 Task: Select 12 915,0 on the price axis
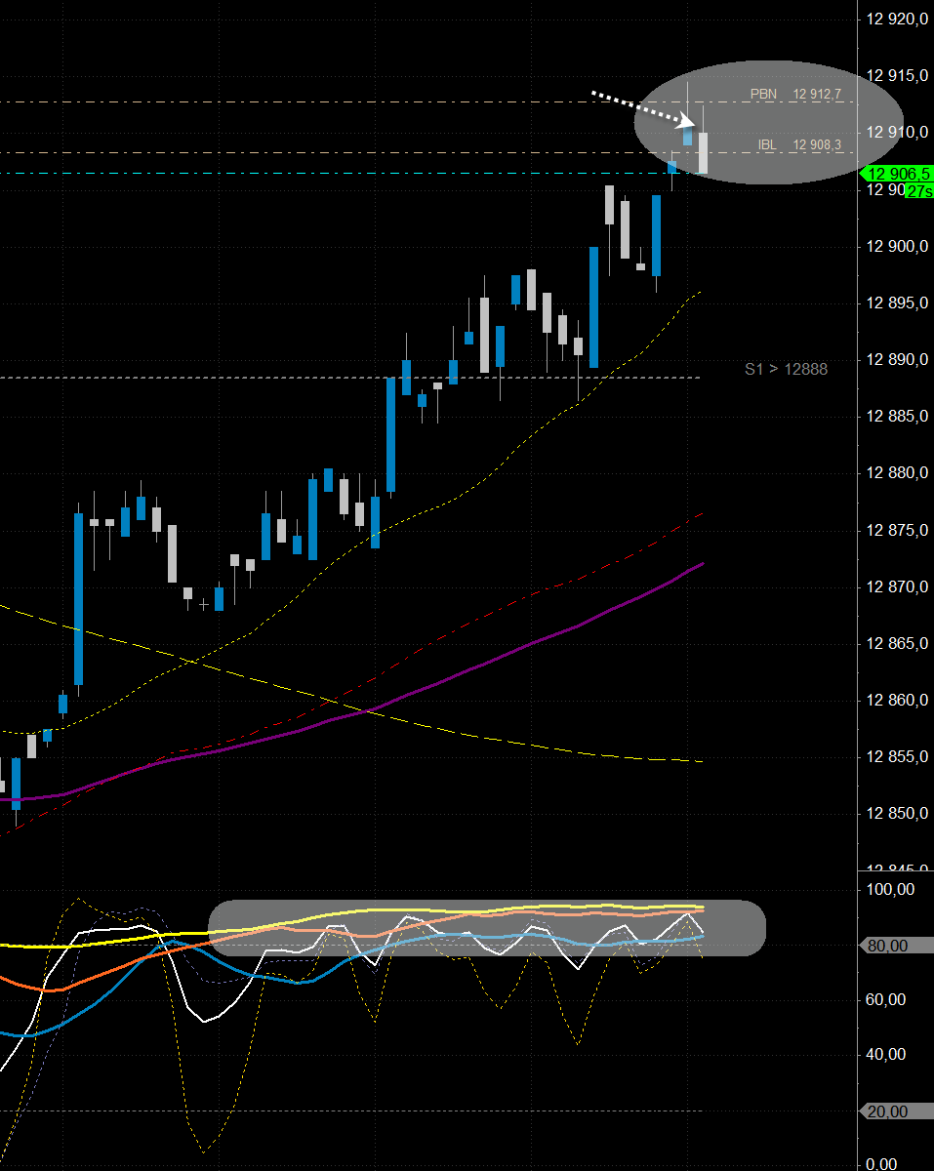click(x=896, y=75)
